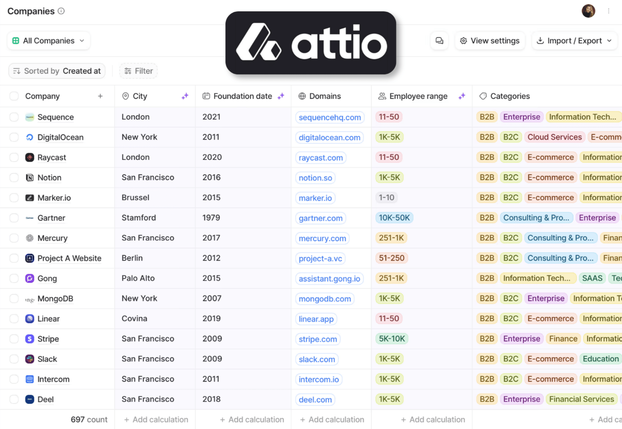Click the Marker.io company logo

30,198
